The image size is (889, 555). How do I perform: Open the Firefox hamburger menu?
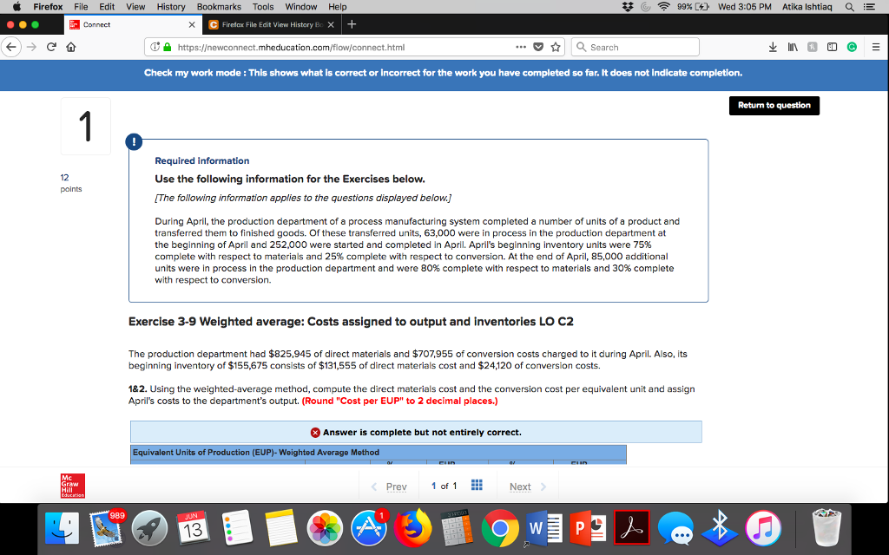pos(876,47)
